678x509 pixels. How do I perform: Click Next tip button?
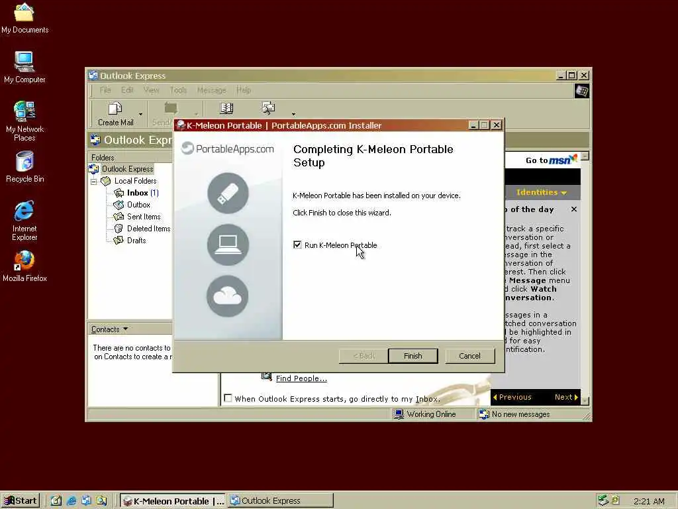click(567, 397)
